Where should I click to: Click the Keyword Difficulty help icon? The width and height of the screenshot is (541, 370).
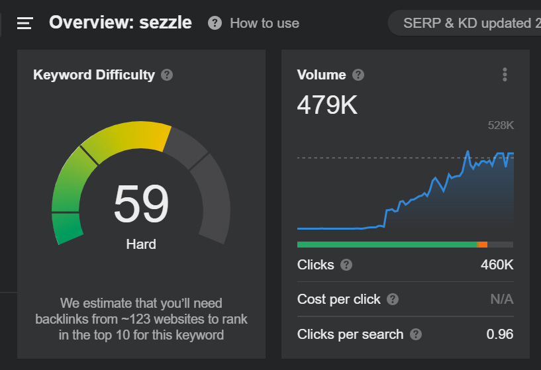click(167, 75)
